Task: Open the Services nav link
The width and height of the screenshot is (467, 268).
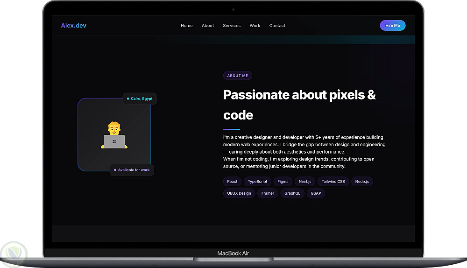Action: point(232,26)
